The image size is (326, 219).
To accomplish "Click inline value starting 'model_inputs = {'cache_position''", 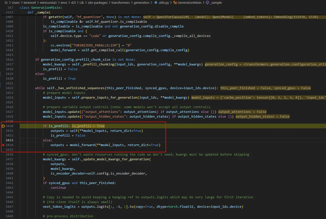I will point(259,98).
